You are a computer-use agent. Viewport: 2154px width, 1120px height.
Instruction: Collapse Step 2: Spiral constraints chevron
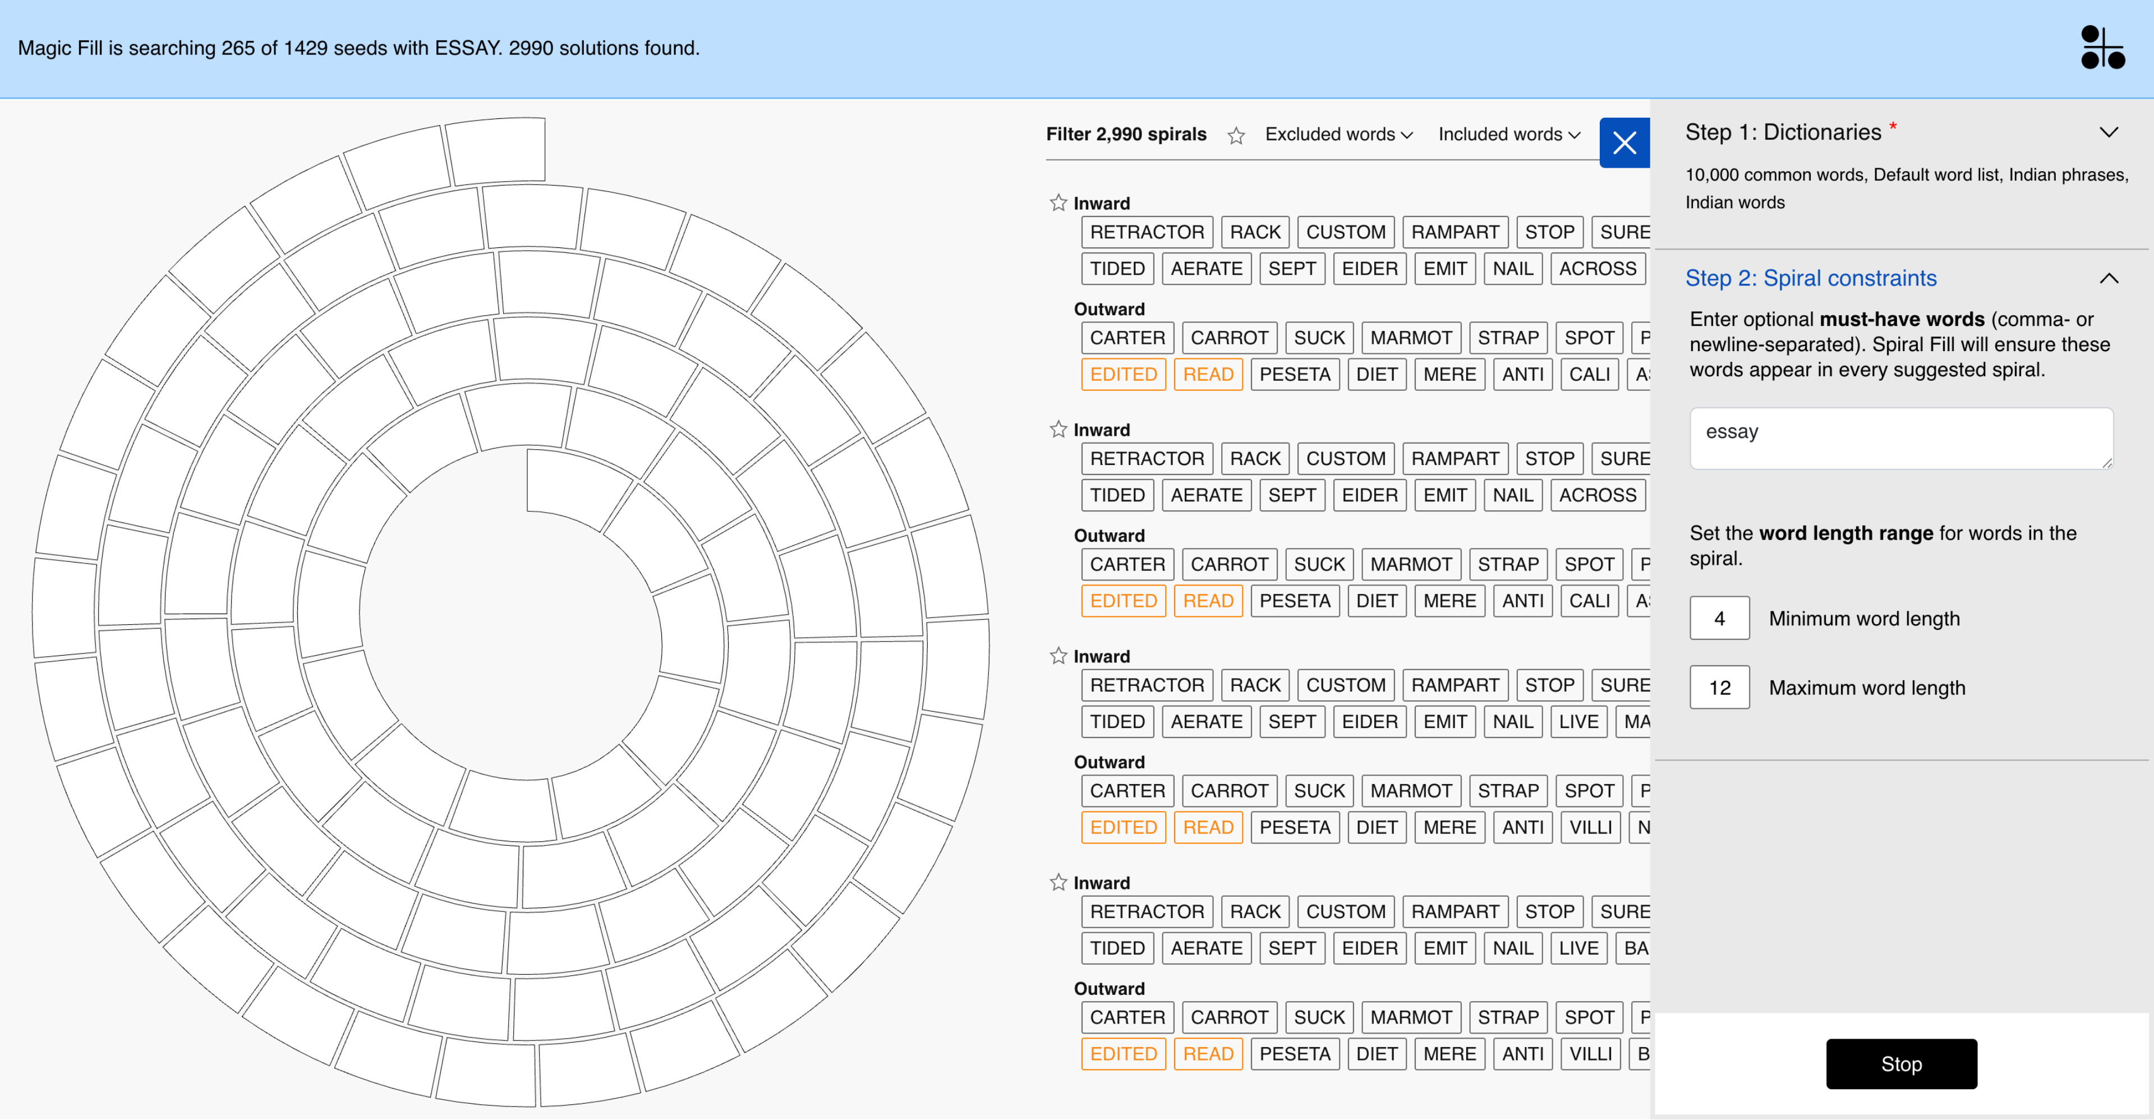pos(2109,278)
